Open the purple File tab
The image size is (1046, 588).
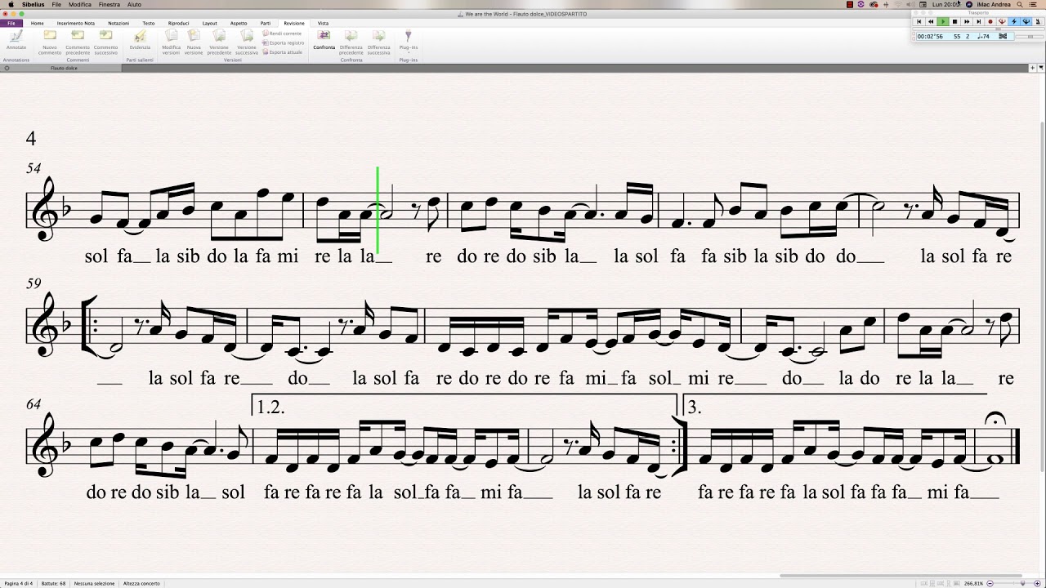[x=11, y=23]
